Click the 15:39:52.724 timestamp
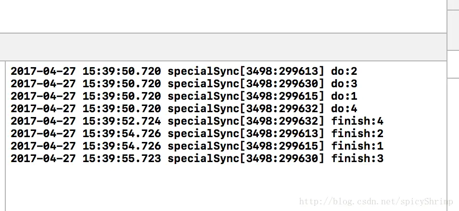459x211 pixels. (122, 121)
